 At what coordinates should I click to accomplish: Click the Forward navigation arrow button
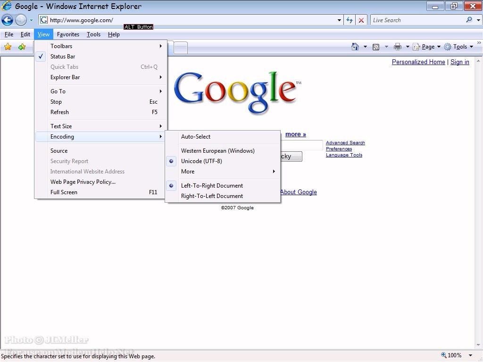pos(21,20)
